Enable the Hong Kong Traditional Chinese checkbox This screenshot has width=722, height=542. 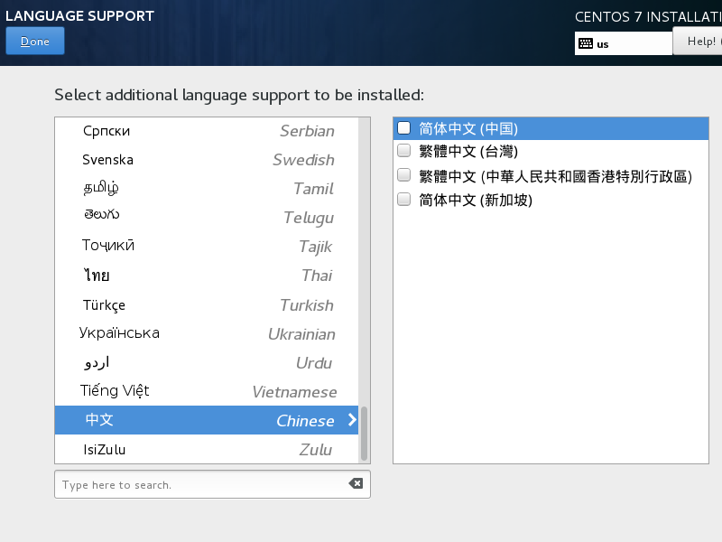click(x=403, y=175)
